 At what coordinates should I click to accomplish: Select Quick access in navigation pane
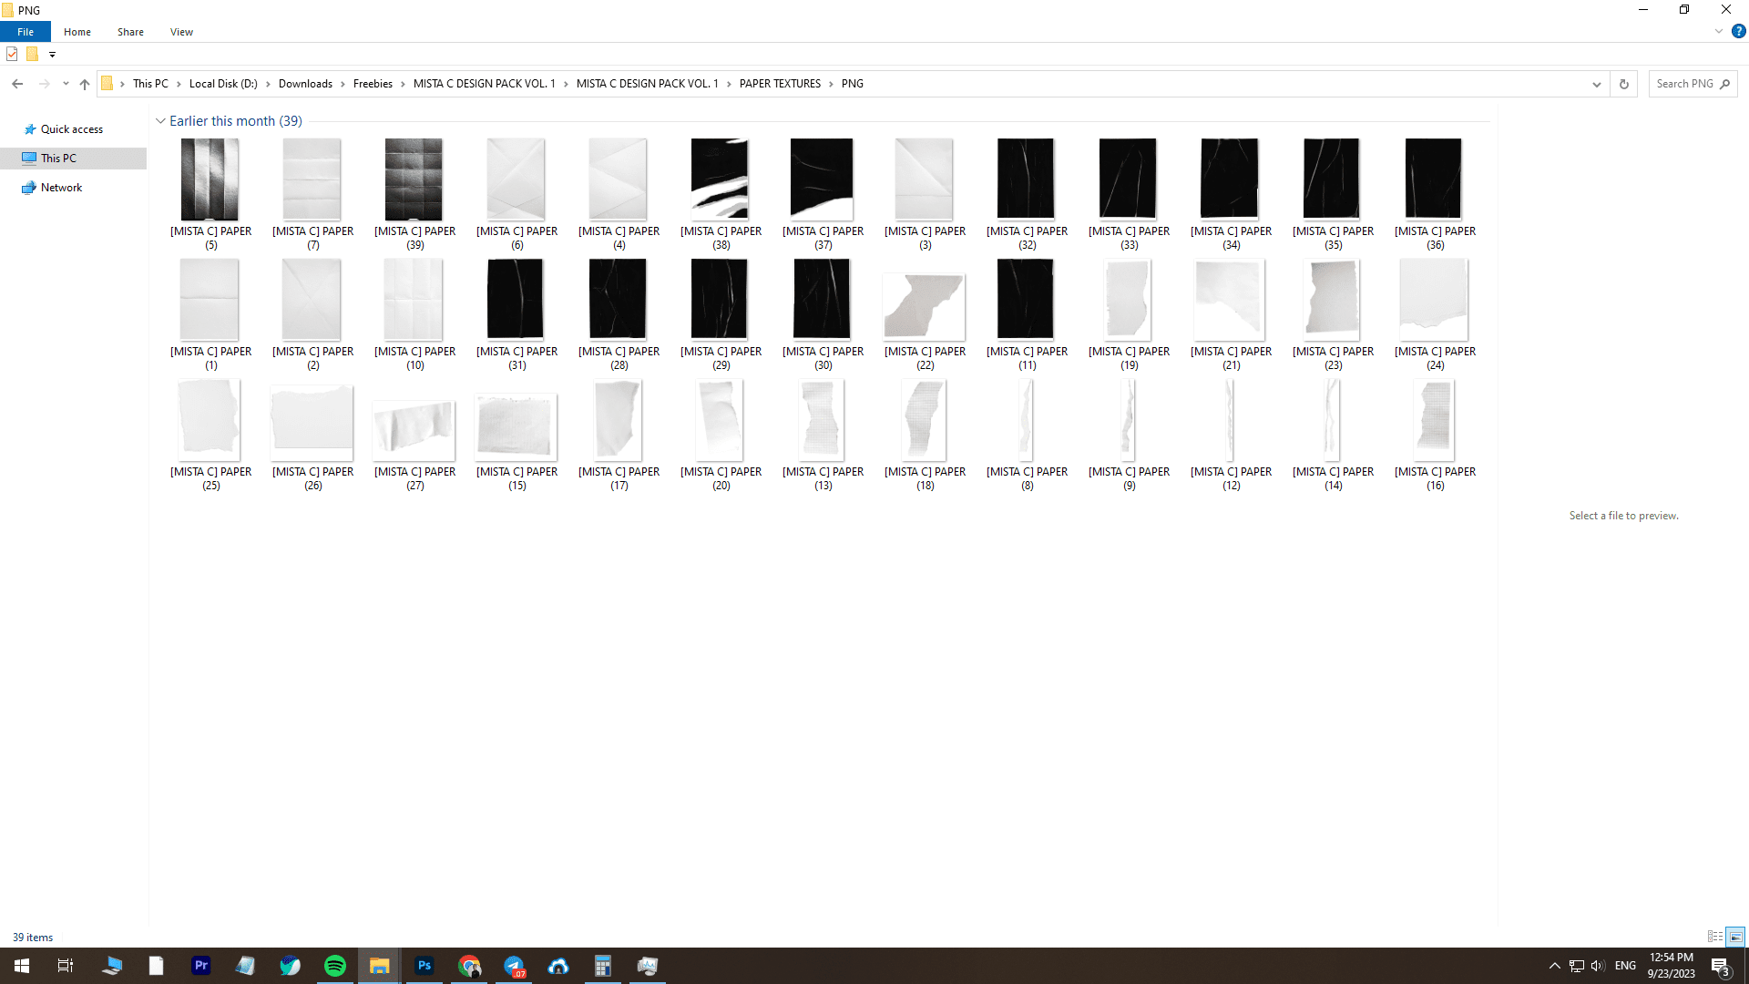point(71,129)
